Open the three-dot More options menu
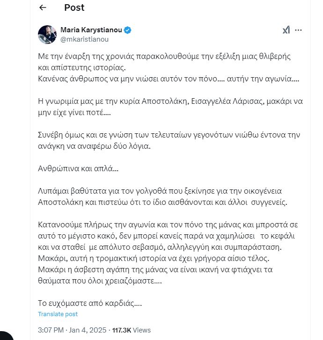Screen dimensions: 323x340 click(x=298, y=30)
